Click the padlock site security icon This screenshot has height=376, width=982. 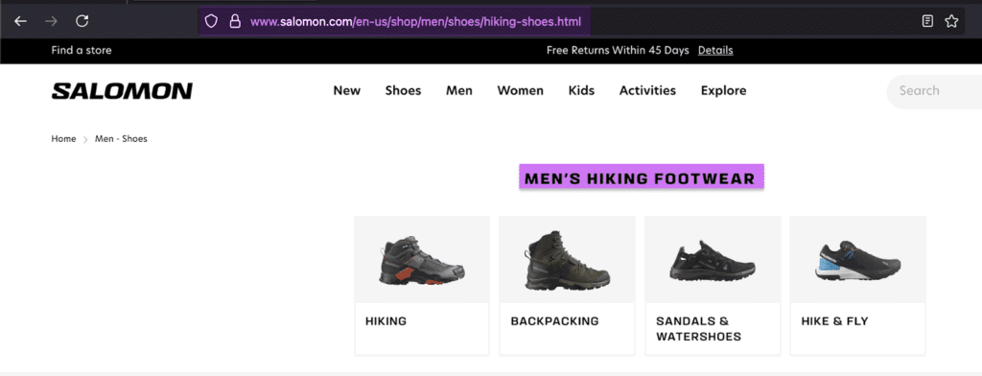[235, 21]
